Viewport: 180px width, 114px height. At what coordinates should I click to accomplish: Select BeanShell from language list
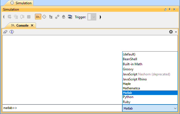pyautogui.click(x=150, y=59)
